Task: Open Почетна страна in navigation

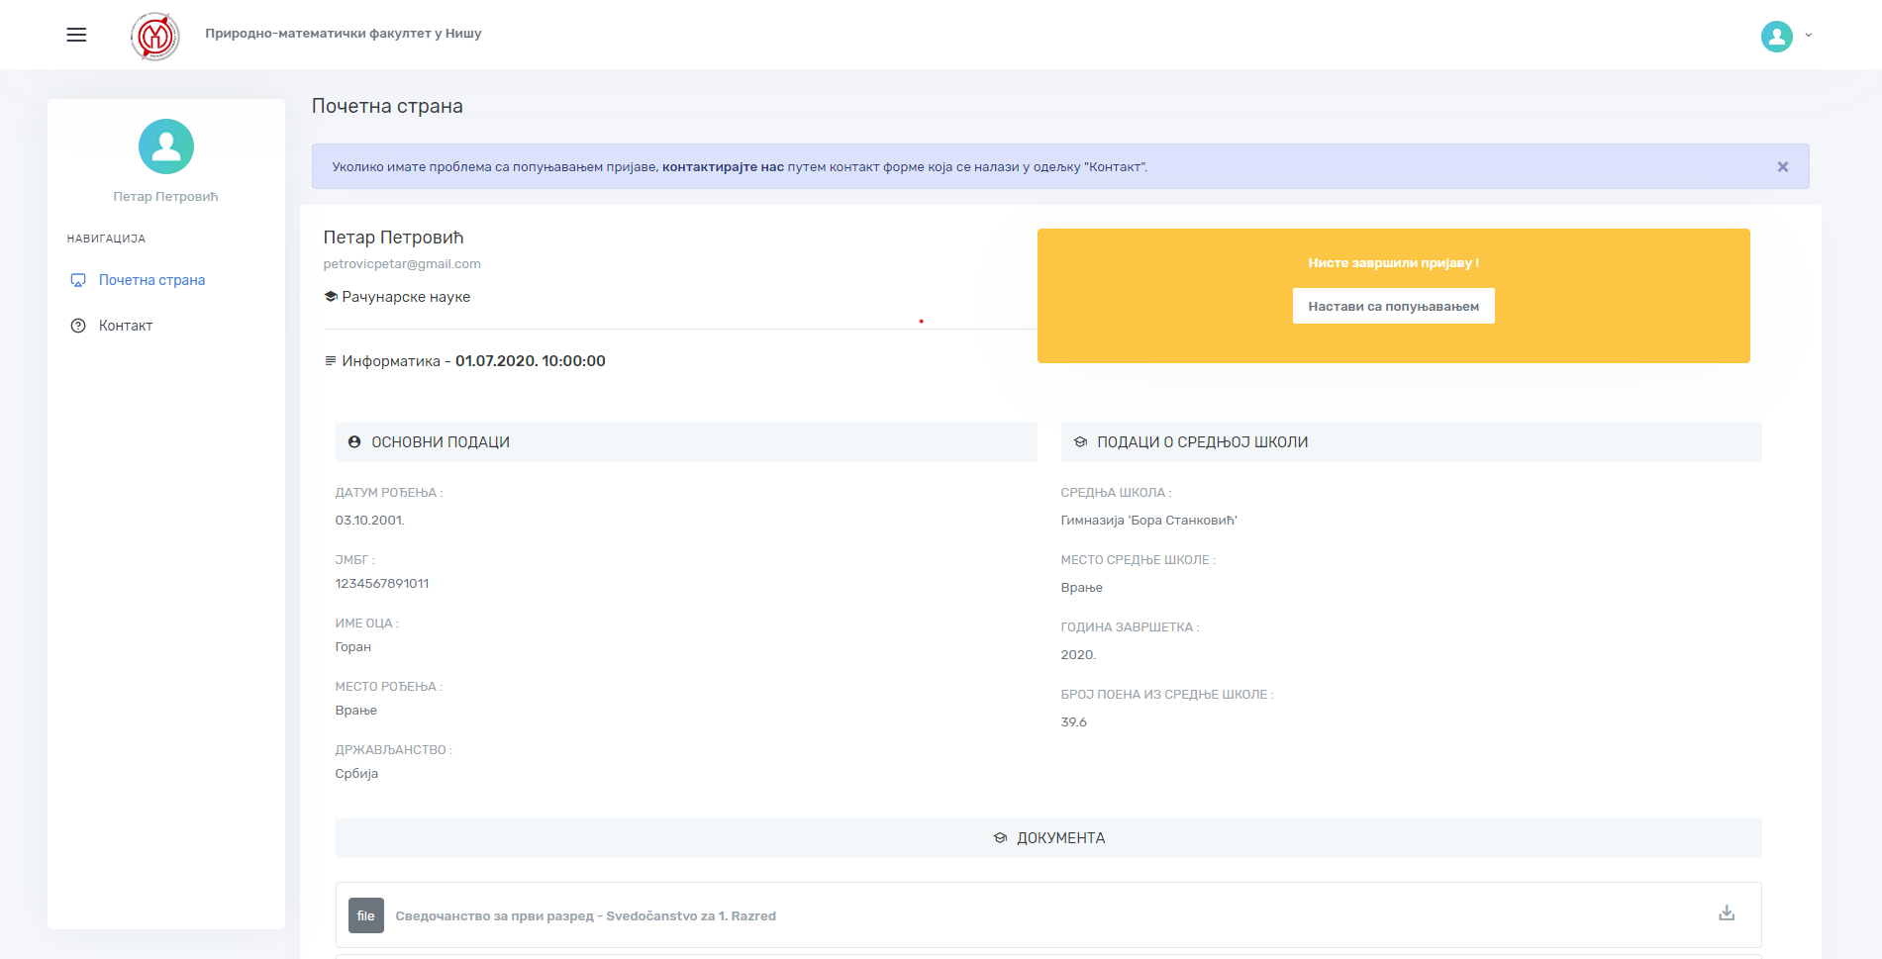Action: [x=151, y=280]
